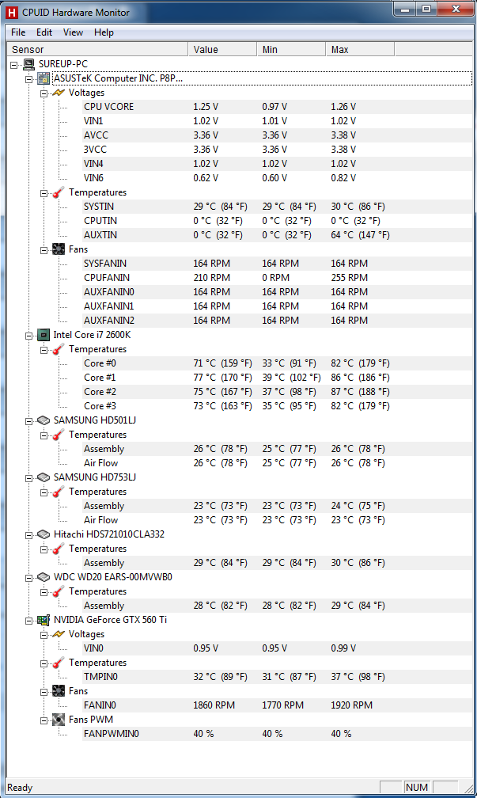477x798 pixels.
Task: Click the Hitachi Temperatures thermometer icon
Action: tap(59, 549)
